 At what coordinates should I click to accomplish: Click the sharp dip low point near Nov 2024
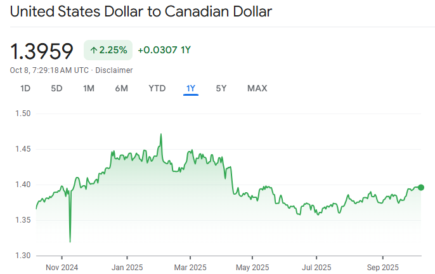[70, 242]
